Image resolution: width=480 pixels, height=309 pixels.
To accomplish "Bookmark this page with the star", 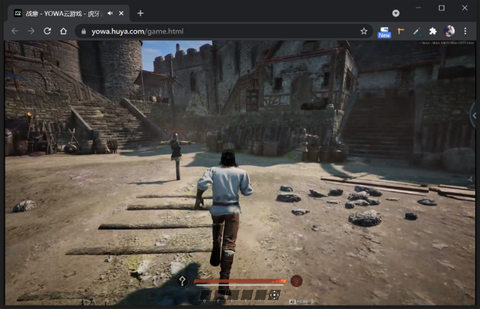I will click(363, 32).
